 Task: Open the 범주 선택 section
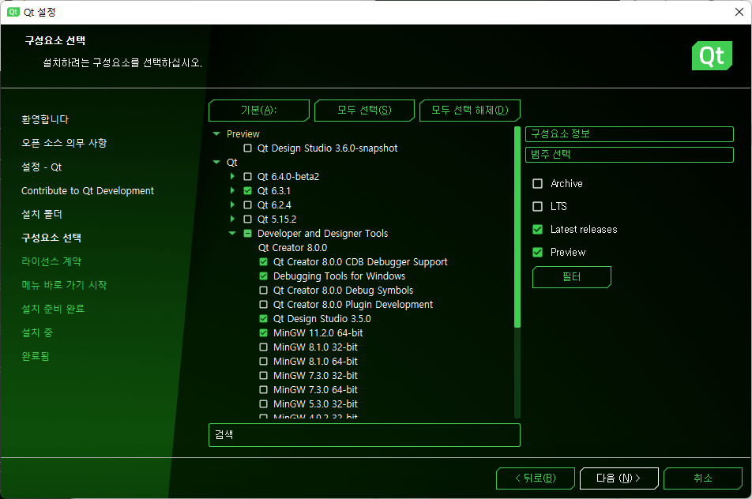[630, 155]
